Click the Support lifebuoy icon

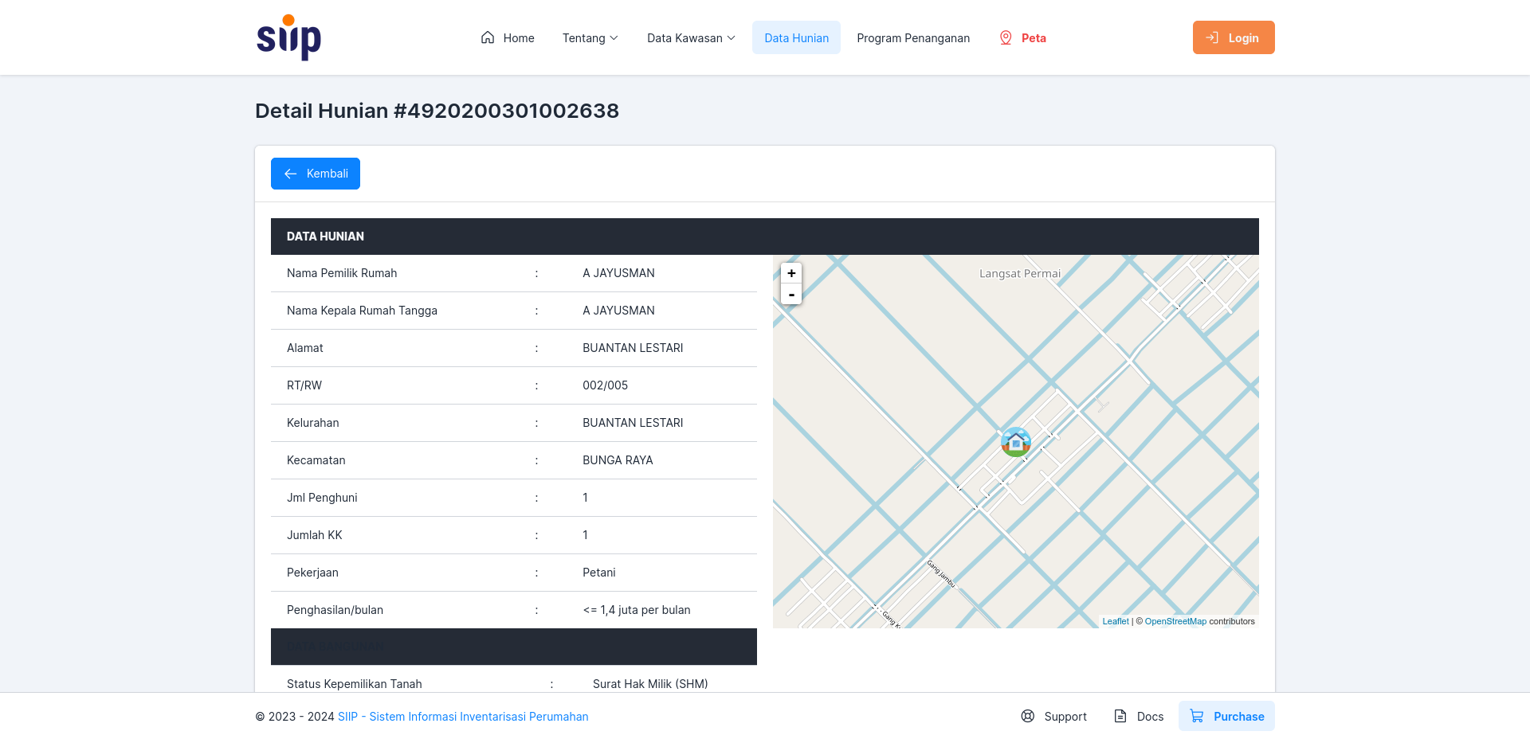pyautogui.click(x=1028, y=716)
